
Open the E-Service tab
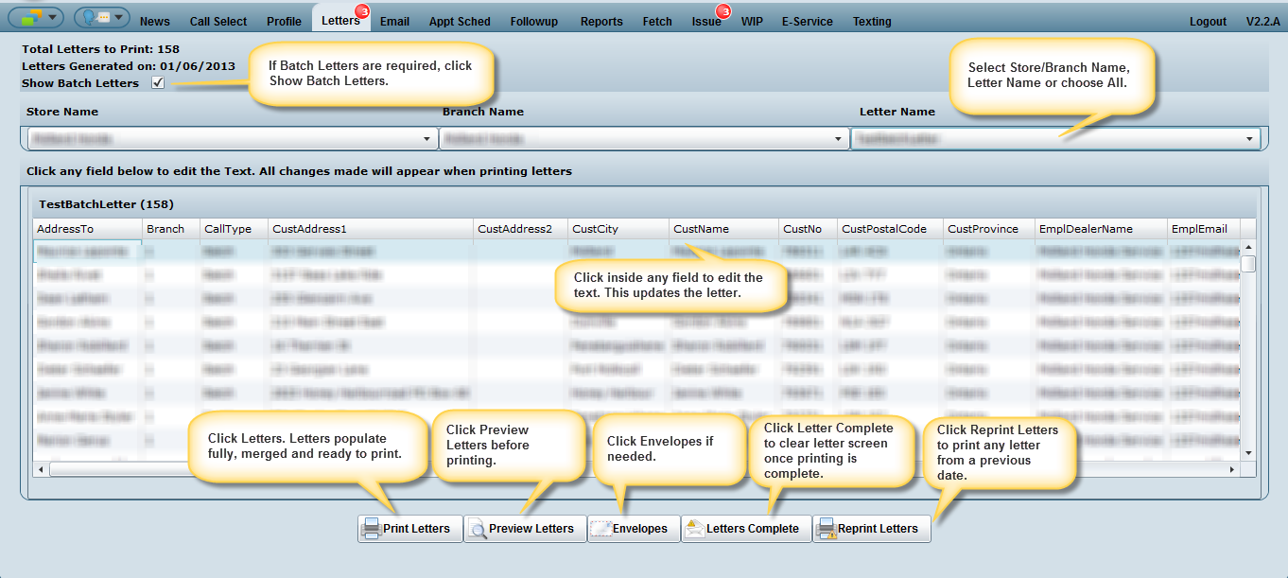807,22
